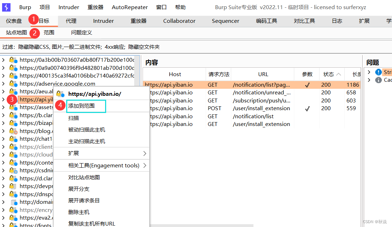
Task: Click the lock icon beside https://devpr entry
Action: (13, 186)
